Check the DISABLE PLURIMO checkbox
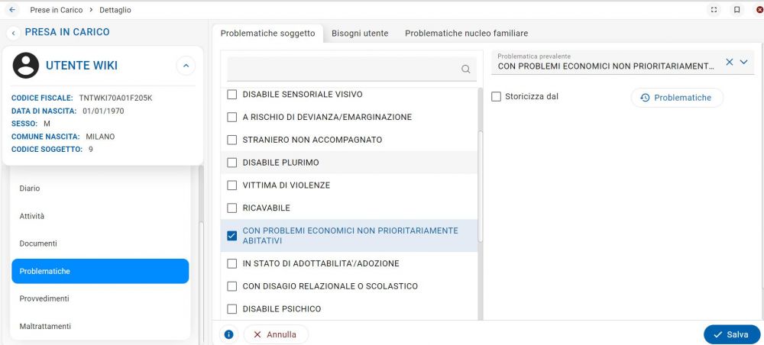 coord(232,163)
